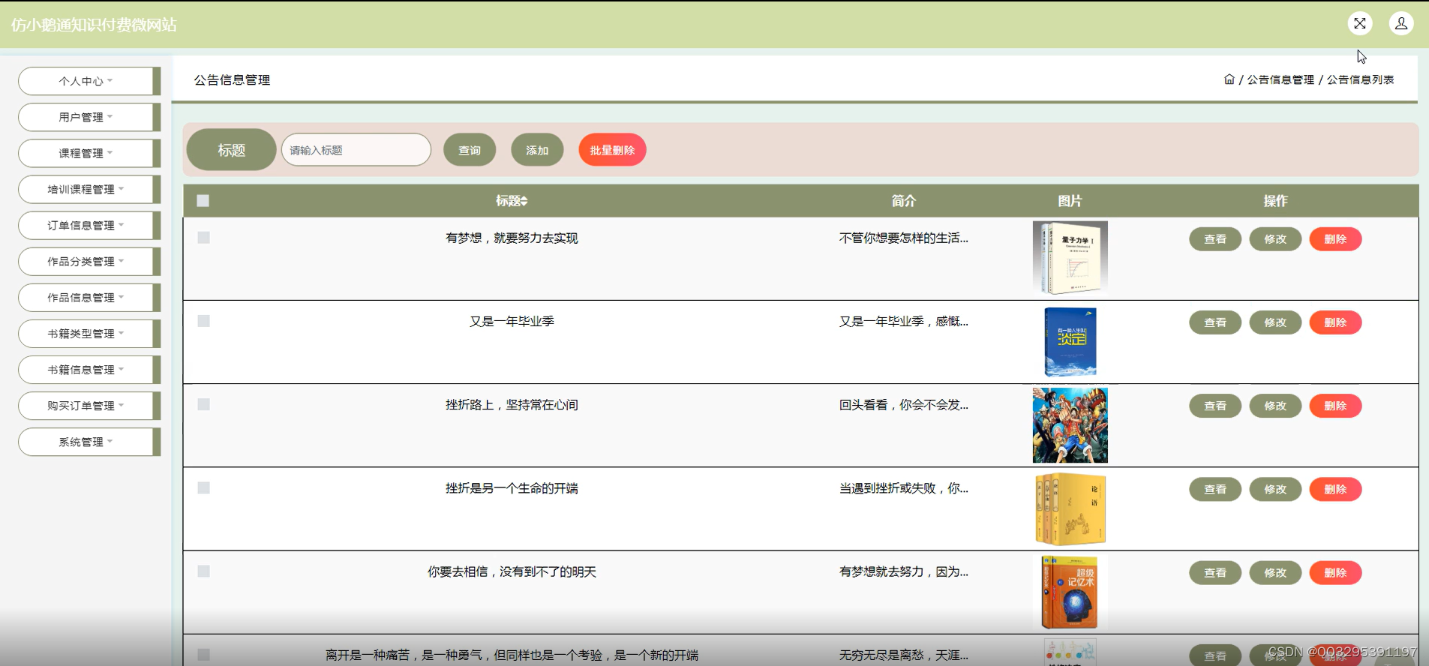Click the 查询 search button
Image resolution: width=1429 pixels, height=666 pixels.
pyautogui.click(x=470, y=150)
